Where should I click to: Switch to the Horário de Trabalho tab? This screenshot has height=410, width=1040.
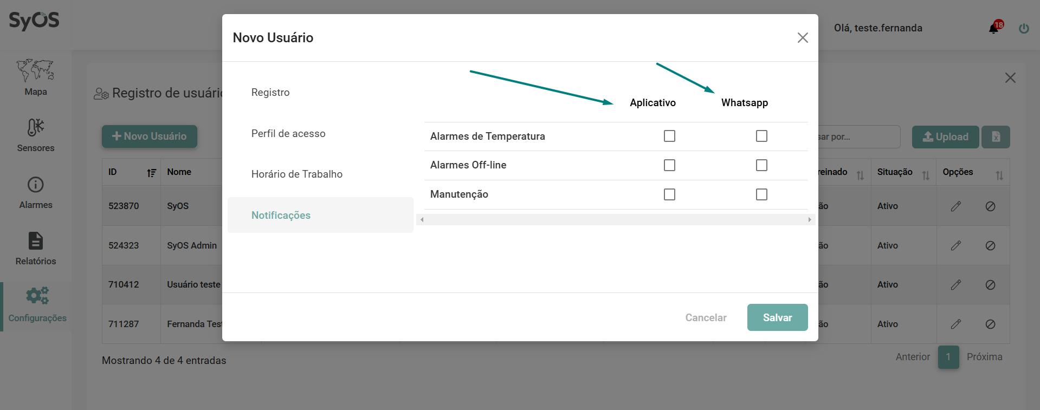[296, 174]
